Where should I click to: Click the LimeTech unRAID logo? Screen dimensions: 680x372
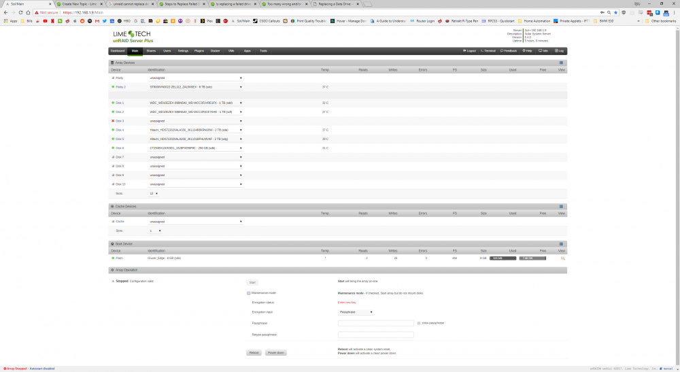pyautogui.click(x=133, y=37)
